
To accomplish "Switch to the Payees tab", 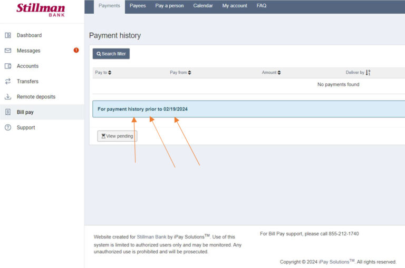I will pos(138,6).
